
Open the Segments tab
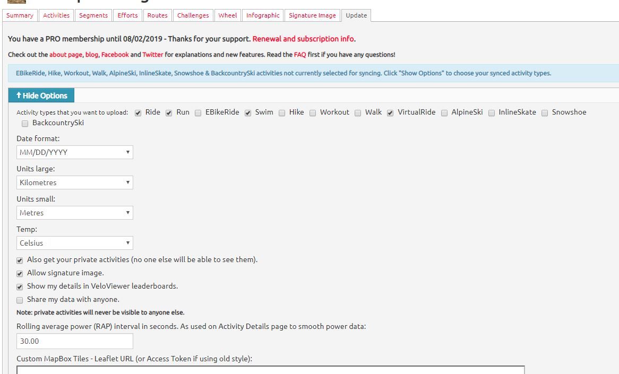[x=93, y=15]
